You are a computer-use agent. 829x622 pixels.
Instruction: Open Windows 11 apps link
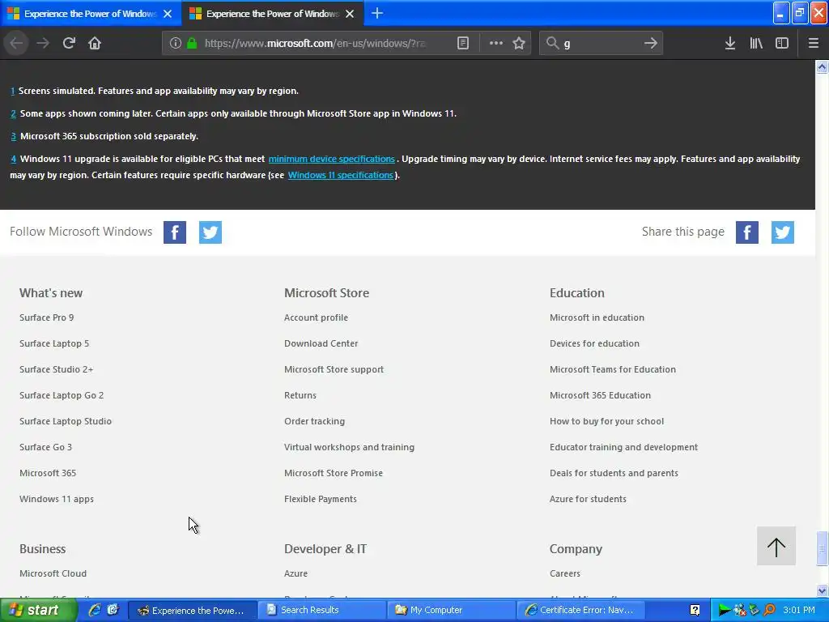point(57,499)
